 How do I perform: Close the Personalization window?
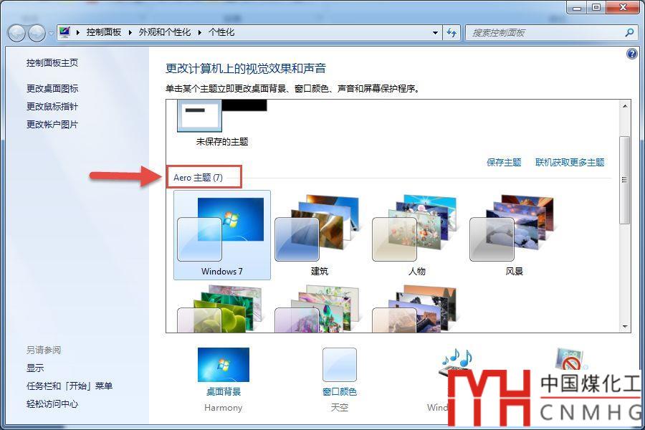click(623, 7)
